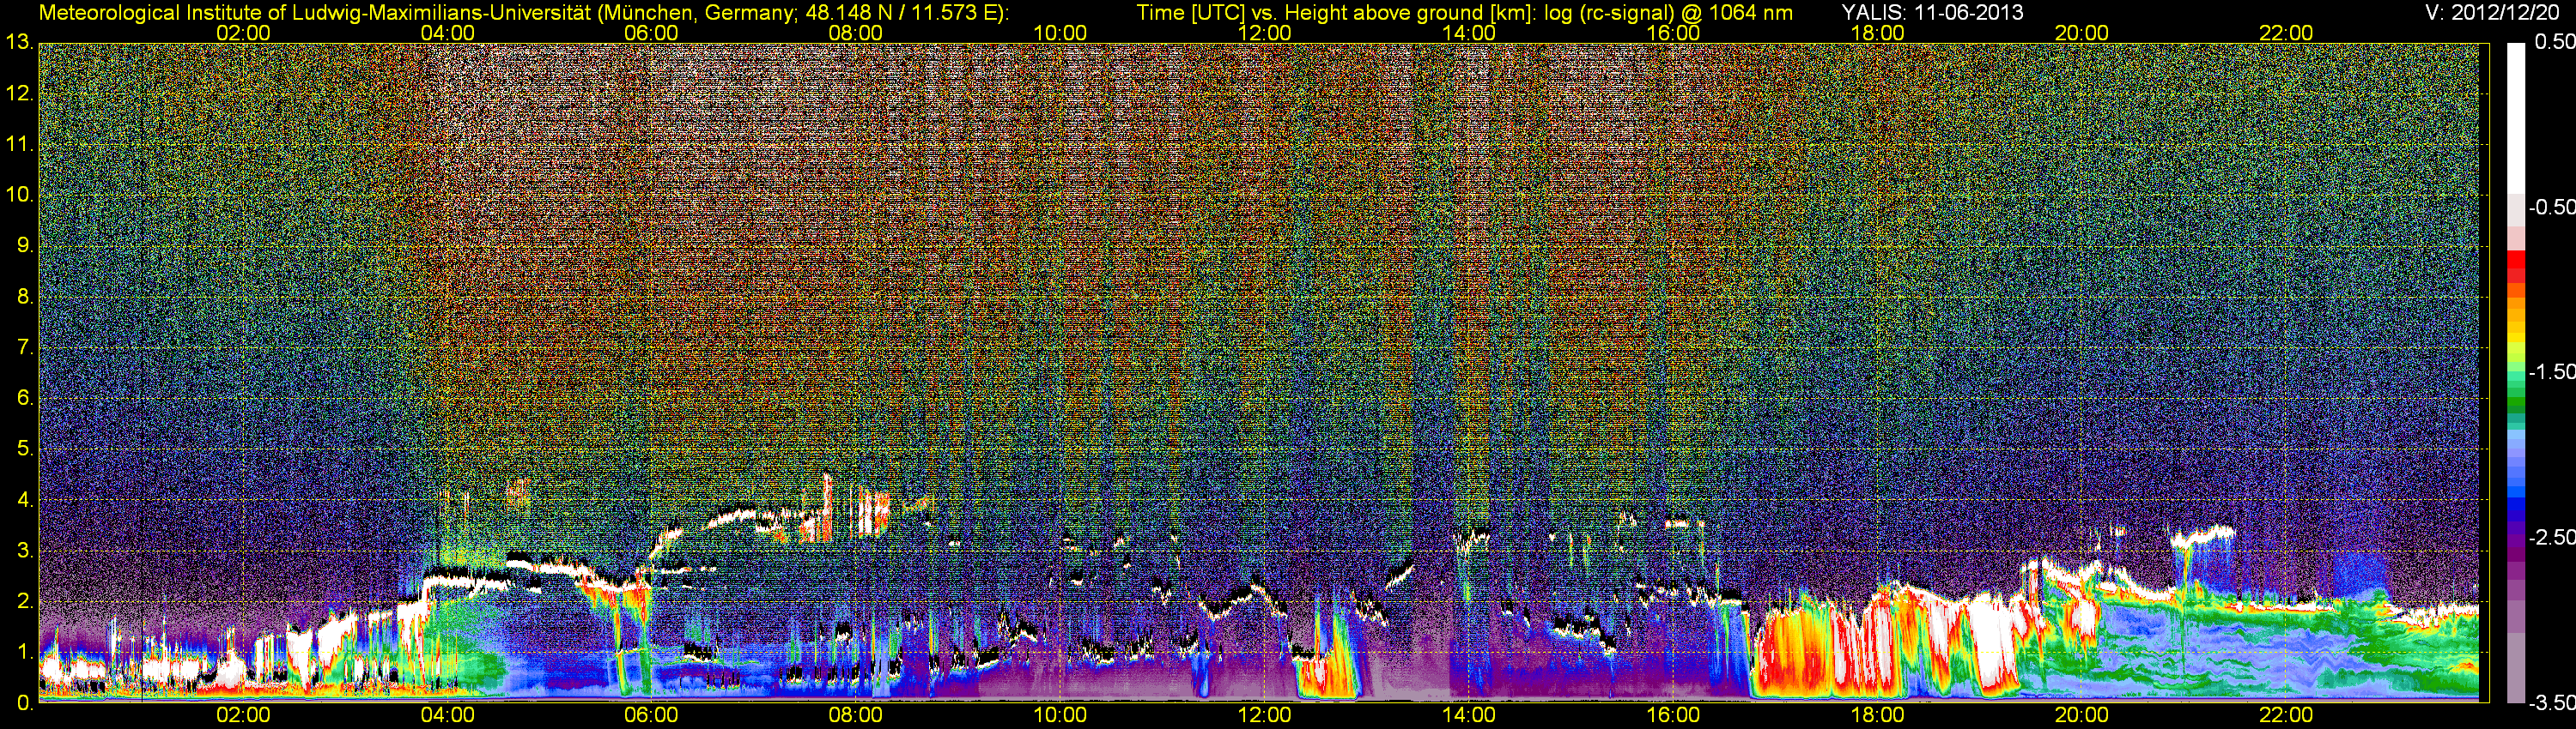Click '16:00' on the bottom time axis
2576x729 pixels.
tap(1673, 715)
